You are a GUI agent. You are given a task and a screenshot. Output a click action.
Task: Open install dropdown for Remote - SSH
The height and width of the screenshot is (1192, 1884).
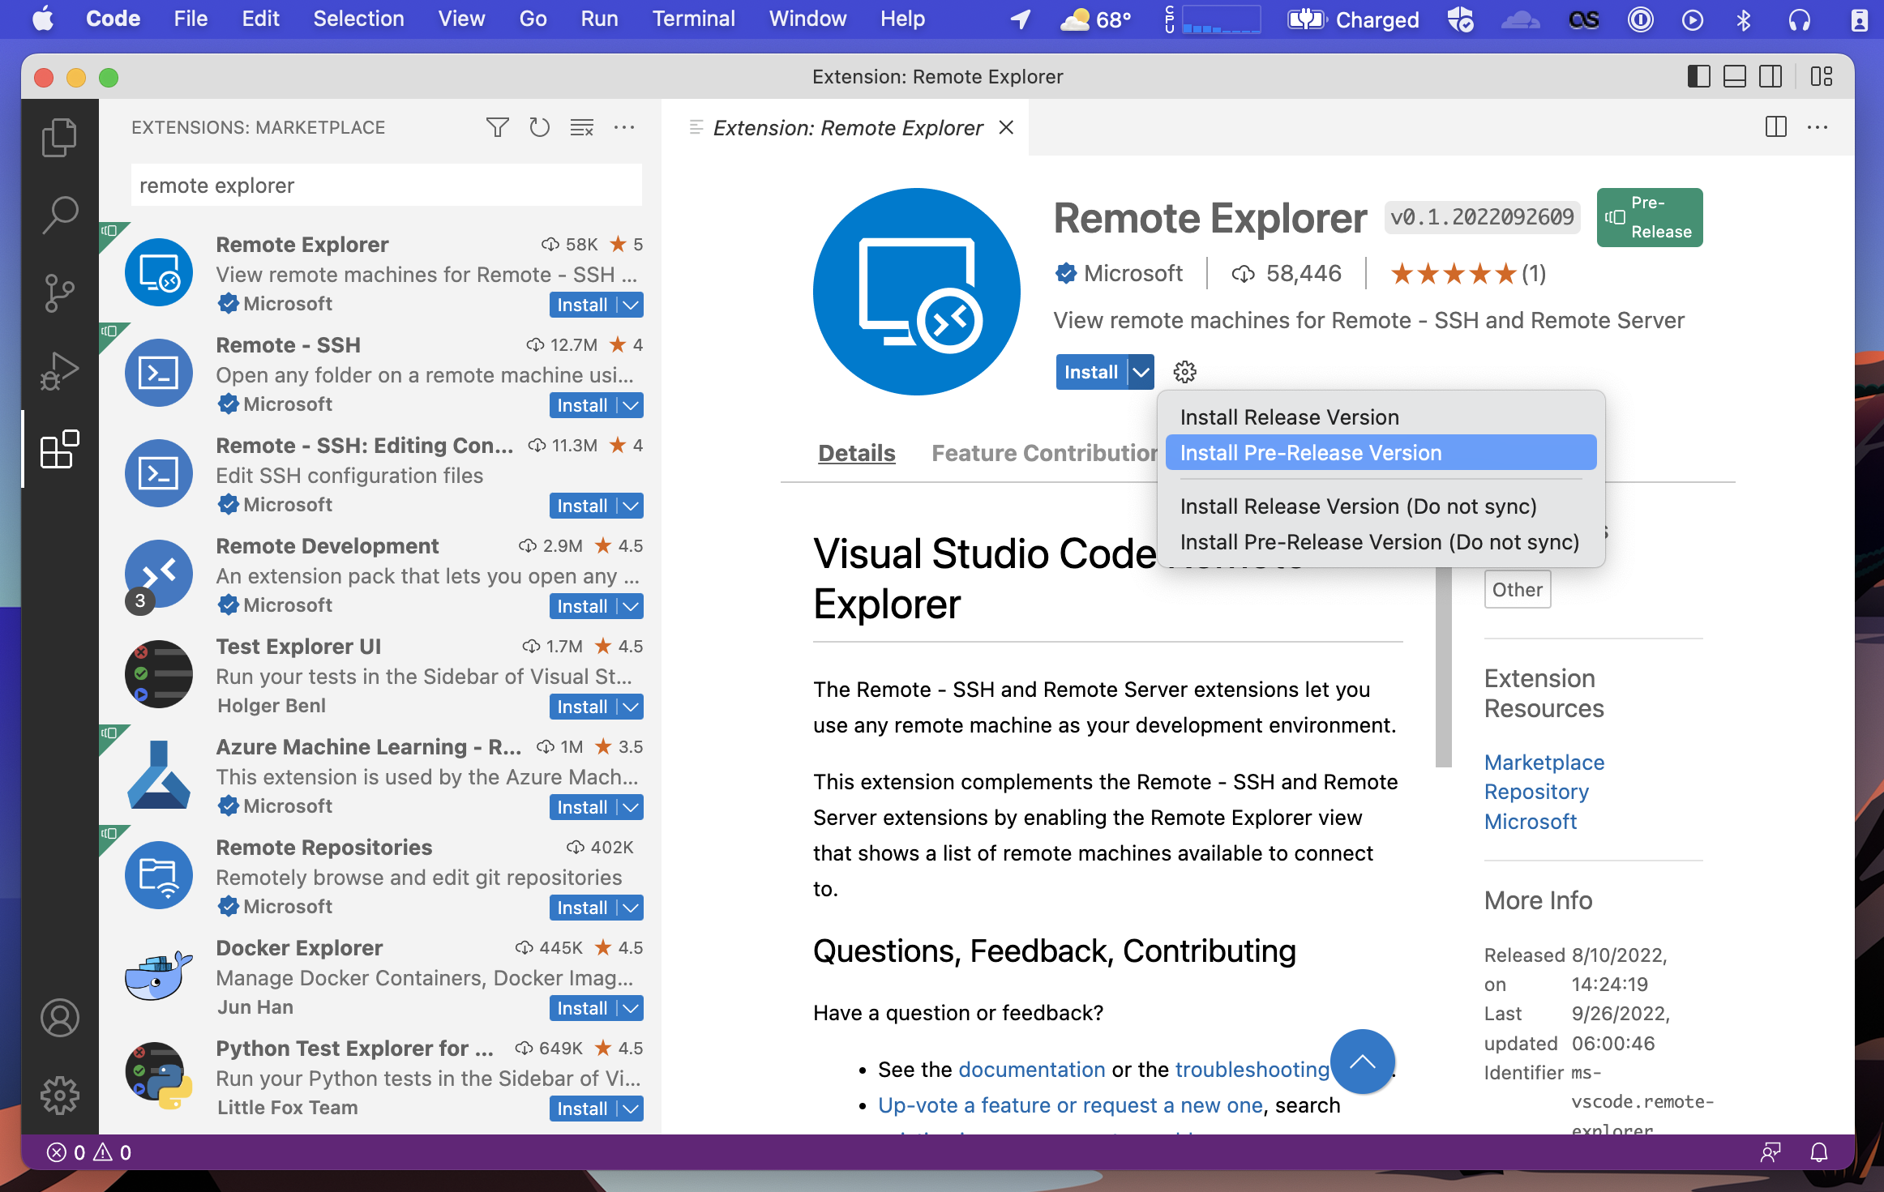[x=631, y=405]
